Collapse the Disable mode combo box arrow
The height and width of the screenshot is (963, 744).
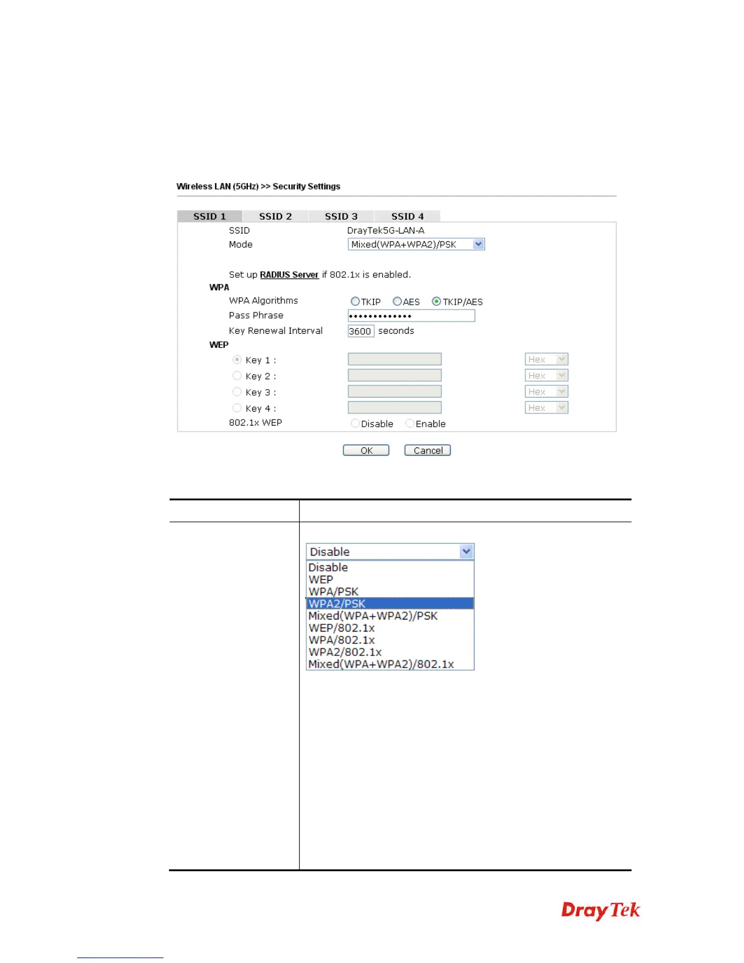[466, 552]
